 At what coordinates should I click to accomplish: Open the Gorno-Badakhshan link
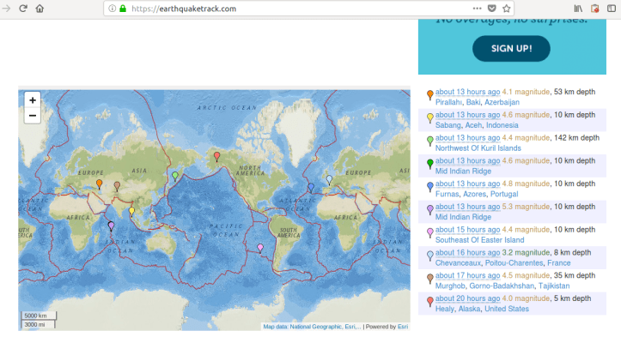tap(502, 286)
